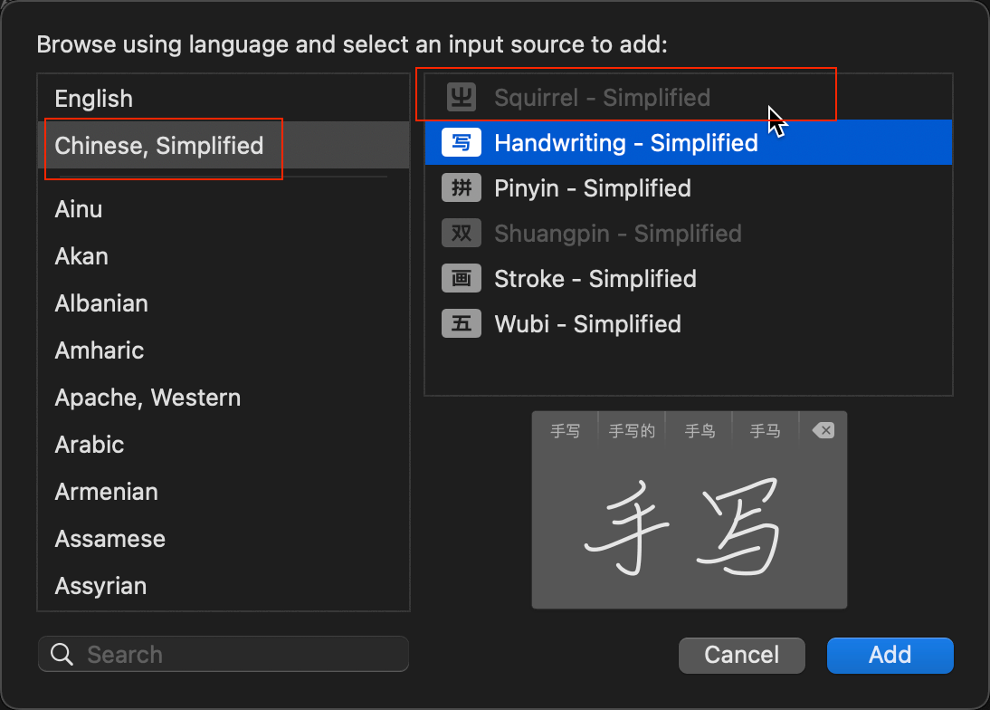
Task: Click the Shuangpin input source icon
Action: point(462,234)
